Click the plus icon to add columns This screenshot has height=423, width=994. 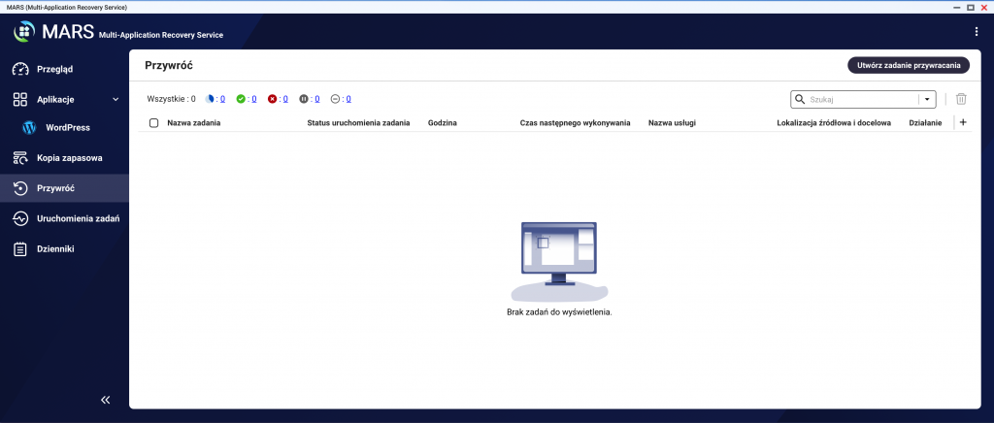coord(962,123)
